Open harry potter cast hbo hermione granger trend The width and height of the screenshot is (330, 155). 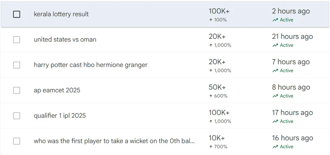(x=91, y=65)
